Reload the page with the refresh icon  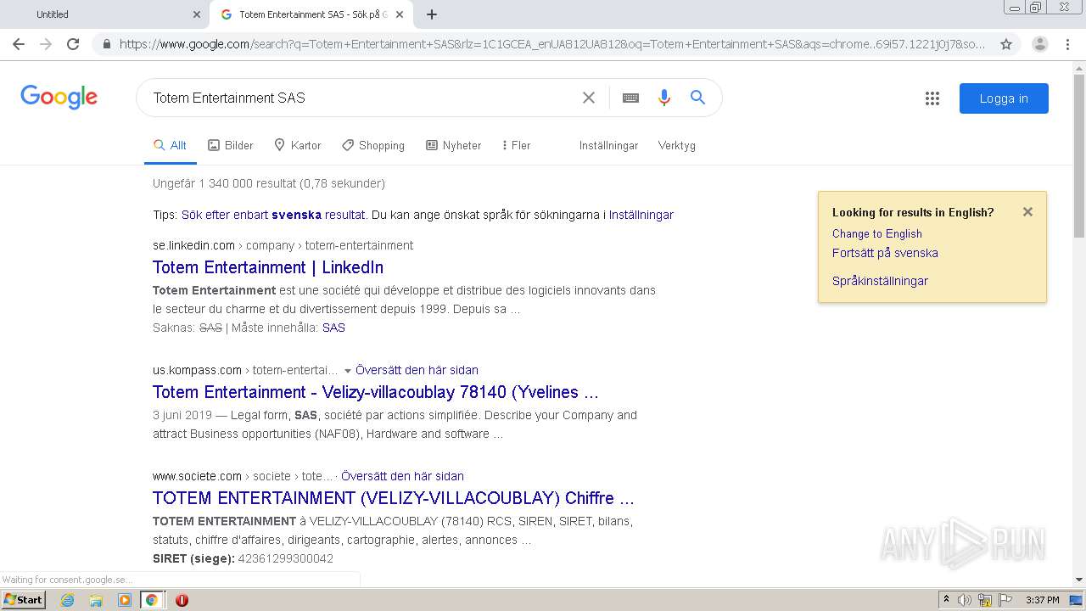[x=73, y=44]
